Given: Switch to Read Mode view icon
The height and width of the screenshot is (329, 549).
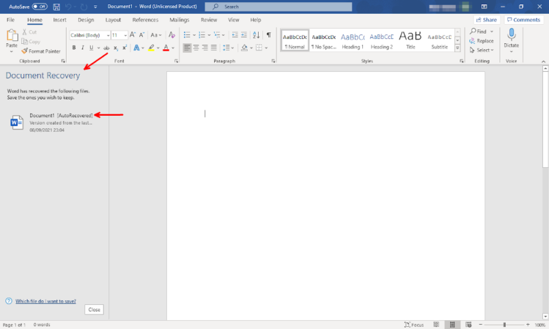Looking at the screenshot, I should point(436,325).
